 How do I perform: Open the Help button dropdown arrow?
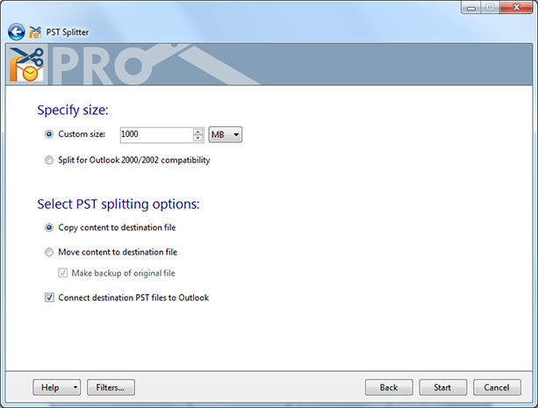click(75, 388)
